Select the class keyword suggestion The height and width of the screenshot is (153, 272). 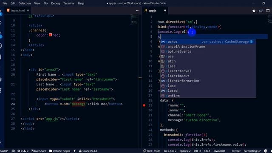(208, 66)
